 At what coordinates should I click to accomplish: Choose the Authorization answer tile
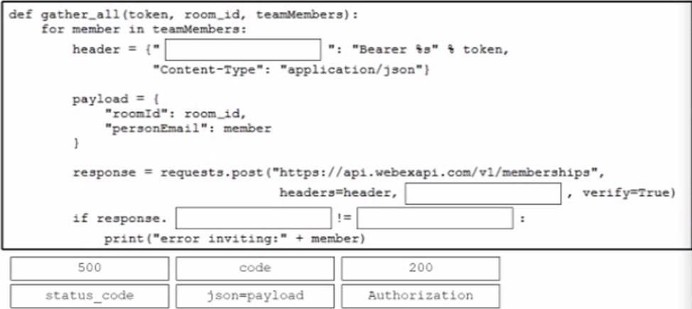tap(420, 296)
